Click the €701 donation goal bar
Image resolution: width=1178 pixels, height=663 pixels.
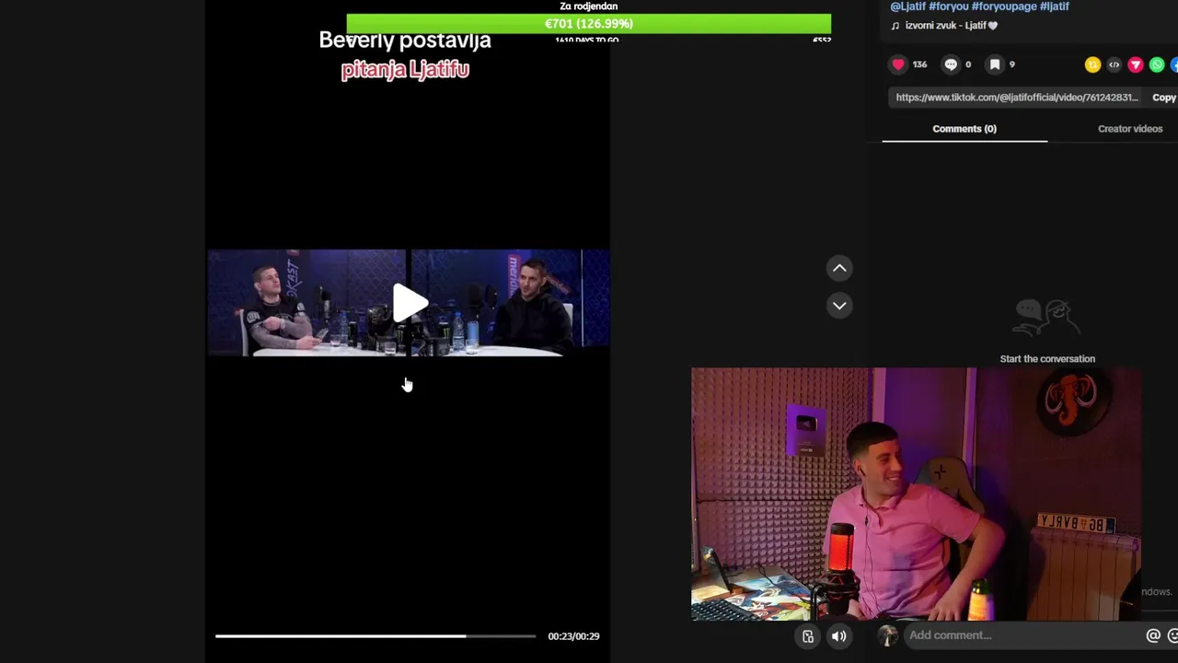pos(589,24)
